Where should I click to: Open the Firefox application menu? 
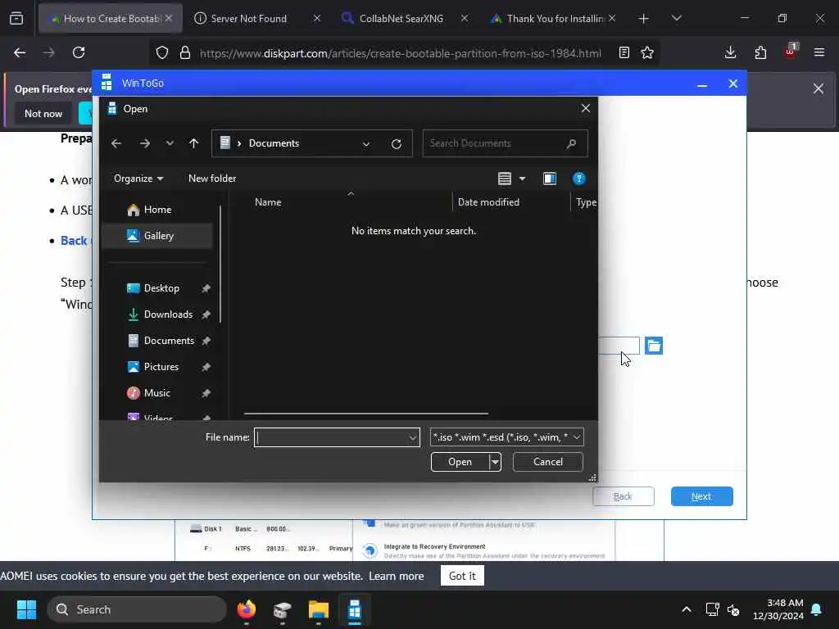[819, 52]
